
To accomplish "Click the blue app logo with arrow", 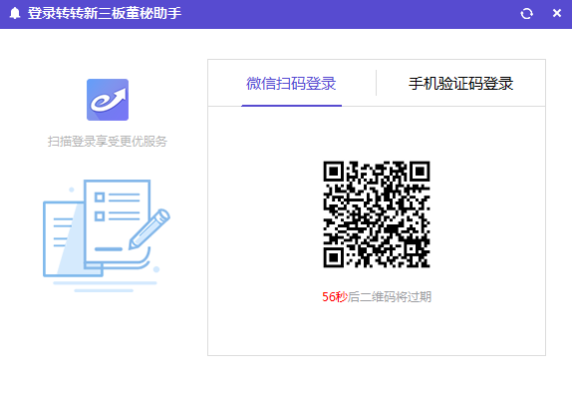I will (x=108, y=100).
